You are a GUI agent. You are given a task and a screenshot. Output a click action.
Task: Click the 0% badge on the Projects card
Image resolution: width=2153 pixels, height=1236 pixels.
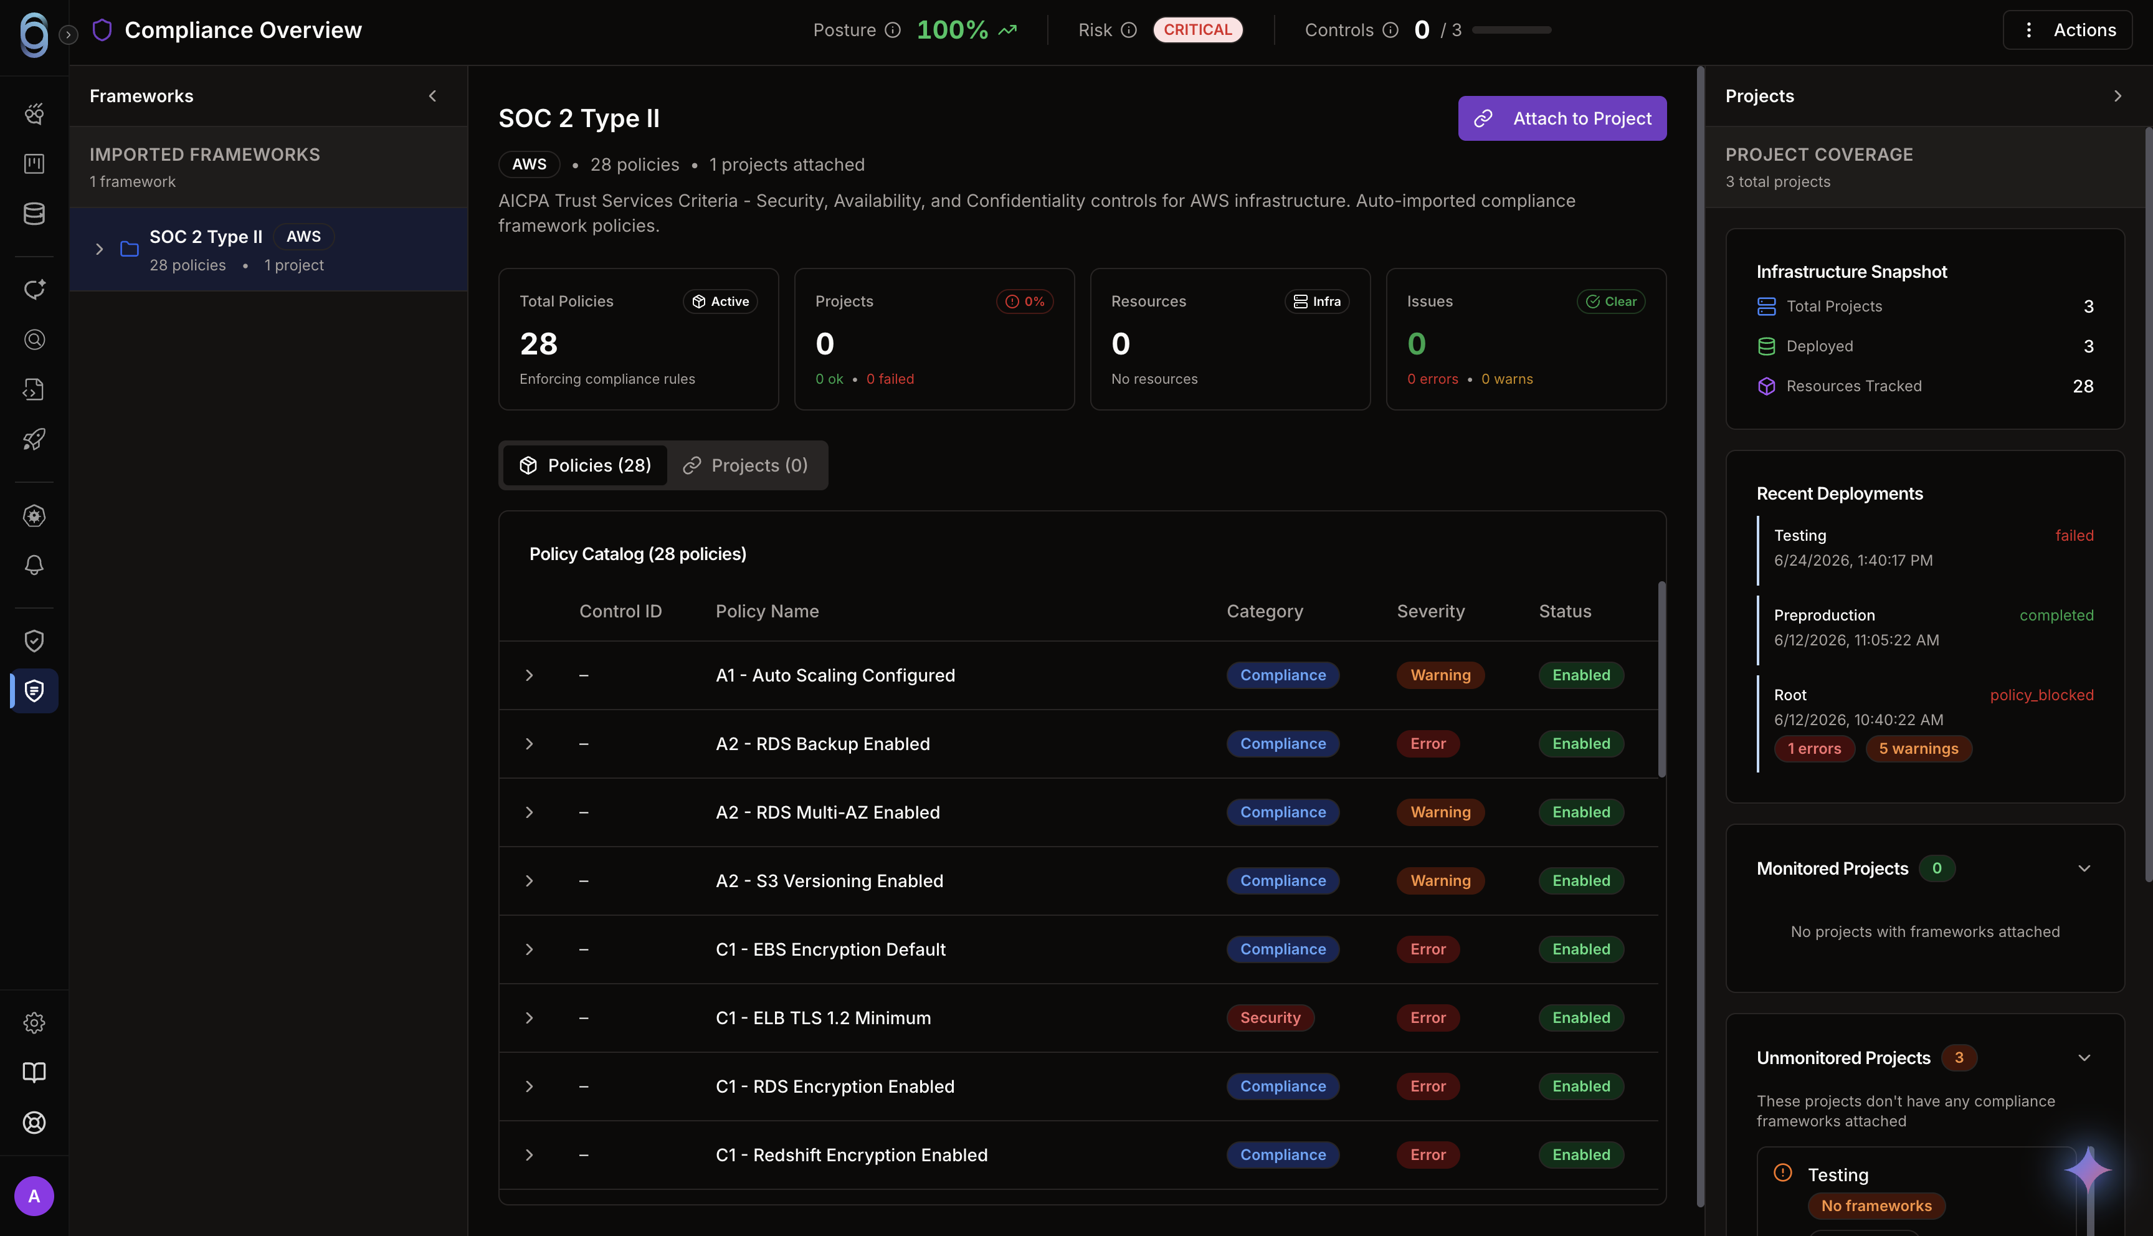1024,302
